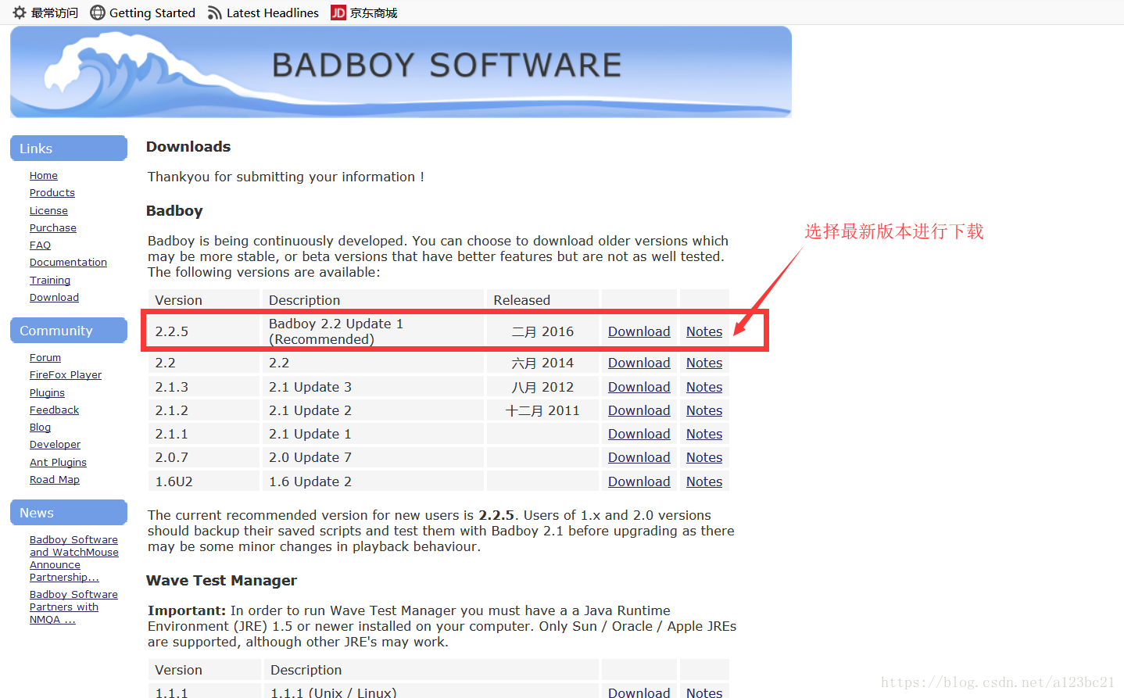This screenshot has width=1124, height=698.
Task: Open the Partners with NMQA news link
Action: pos(73,607)
